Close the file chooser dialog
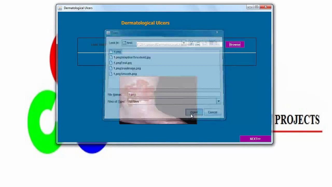 coord(217,32)
